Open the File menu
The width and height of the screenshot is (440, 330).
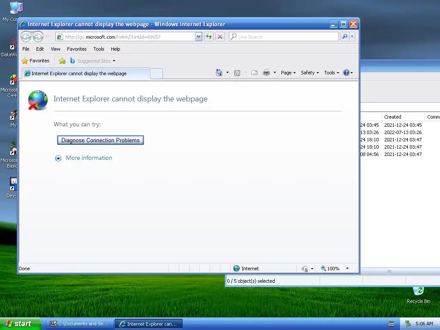(x=26, y=49)
